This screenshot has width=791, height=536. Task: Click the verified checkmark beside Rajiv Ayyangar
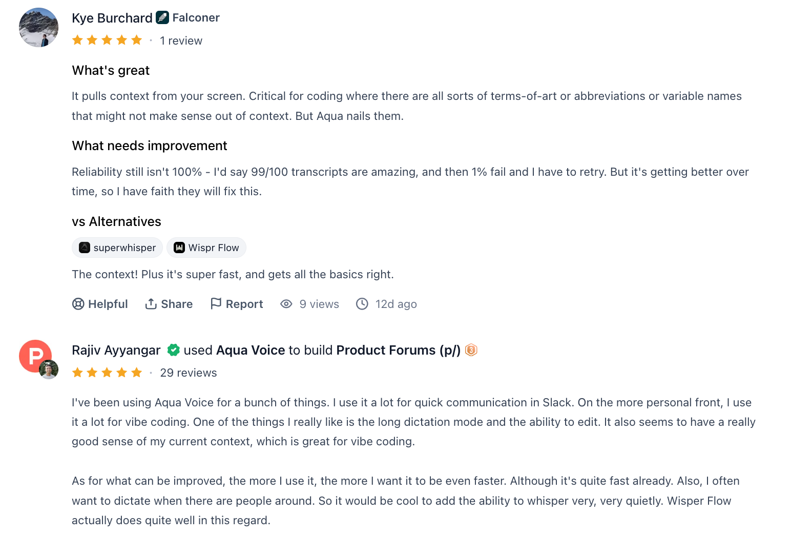[174, 350]
